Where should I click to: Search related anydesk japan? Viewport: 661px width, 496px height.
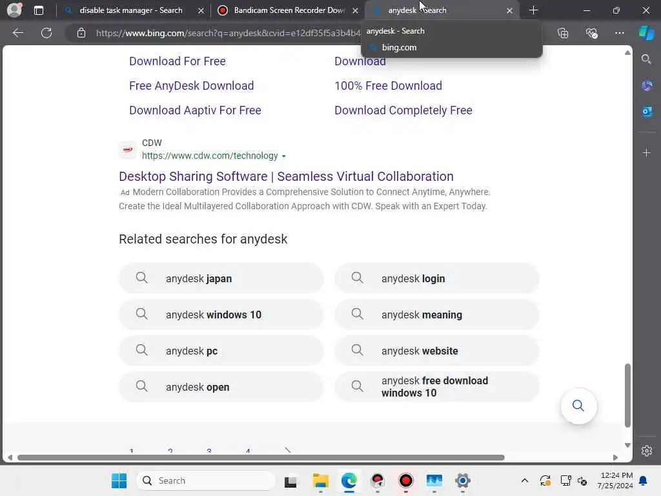(x=221, y=278)
